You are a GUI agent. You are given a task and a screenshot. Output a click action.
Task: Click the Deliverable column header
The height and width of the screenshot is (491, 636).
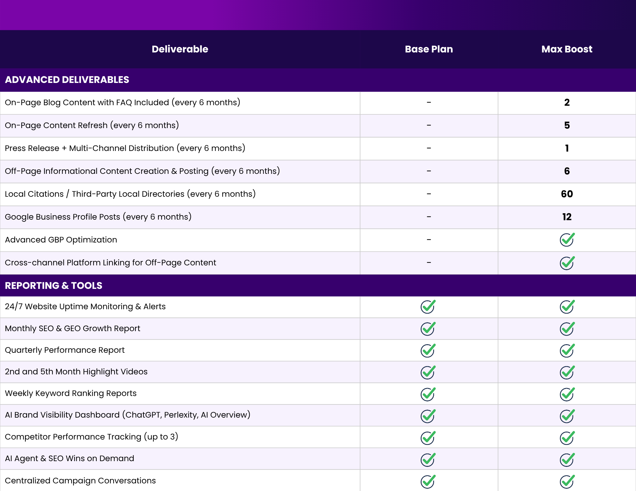tap(180, 49)
